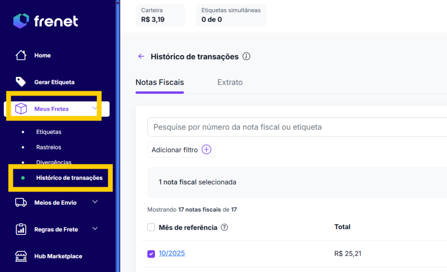Expand the Meios de Envio menu
447x272 pixels.
(x=94, y=202)
